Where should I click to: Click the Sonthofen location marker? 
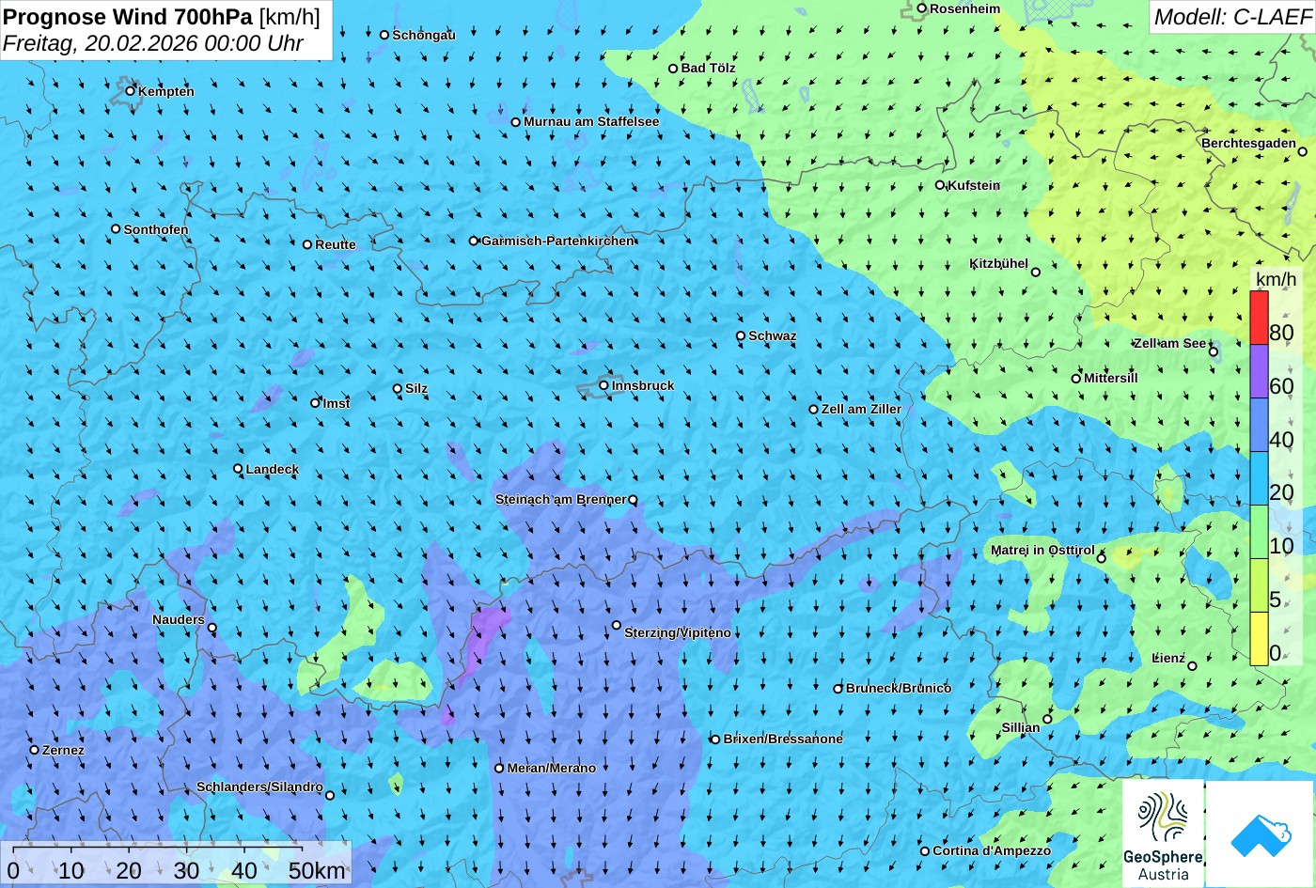tap(116, 229)
